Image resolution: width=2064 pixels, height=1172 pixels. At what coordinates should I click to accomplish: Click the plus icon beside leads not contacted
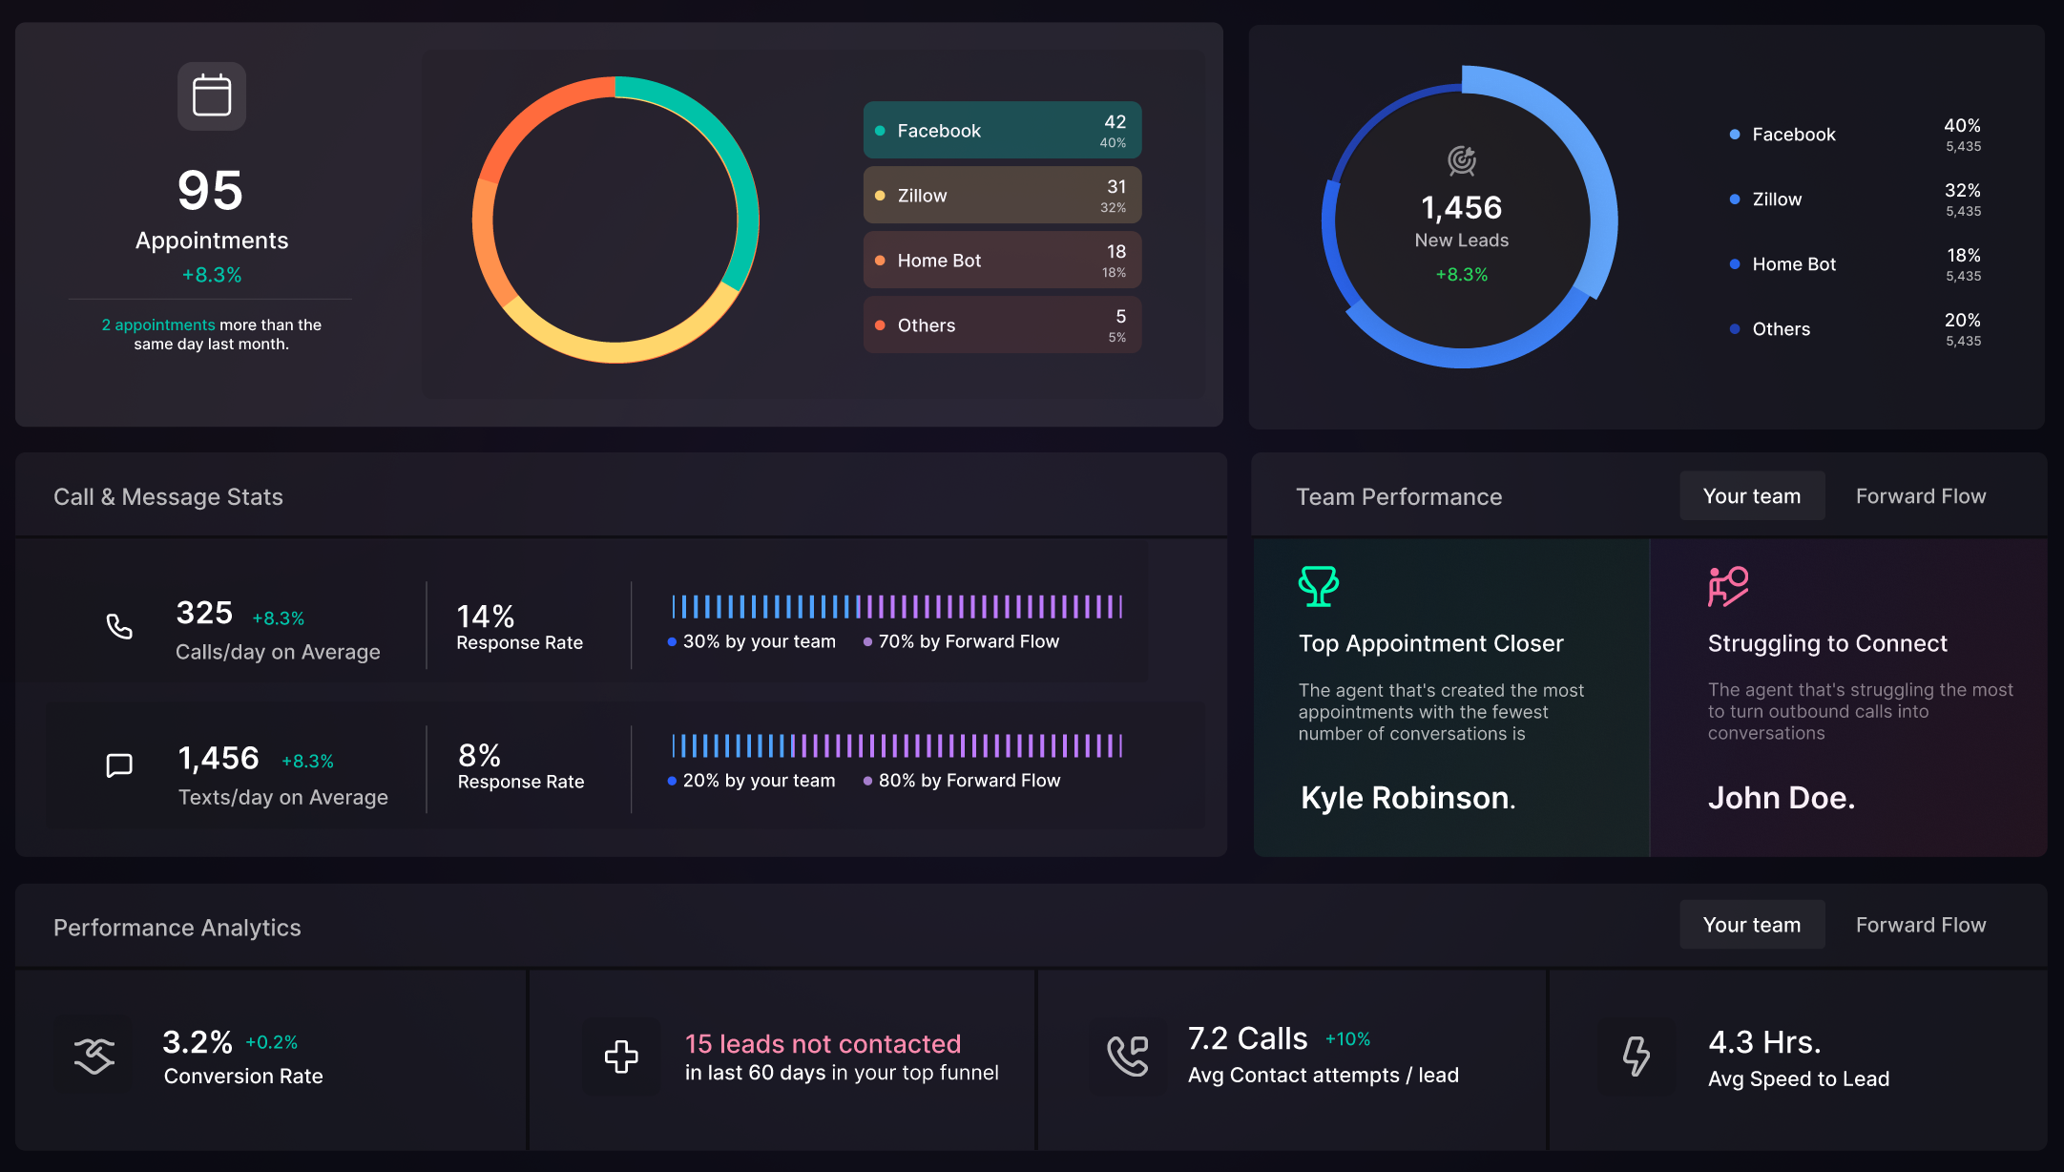(622, 1057)
